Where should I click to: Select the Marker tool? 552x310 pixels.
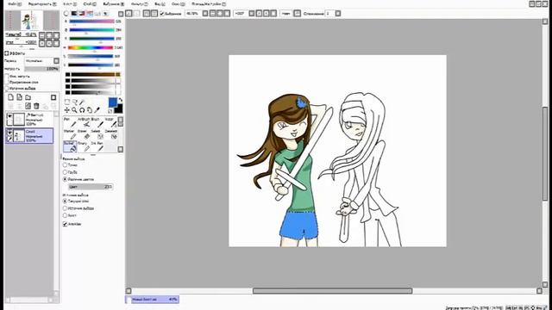[x=70, y=134]
